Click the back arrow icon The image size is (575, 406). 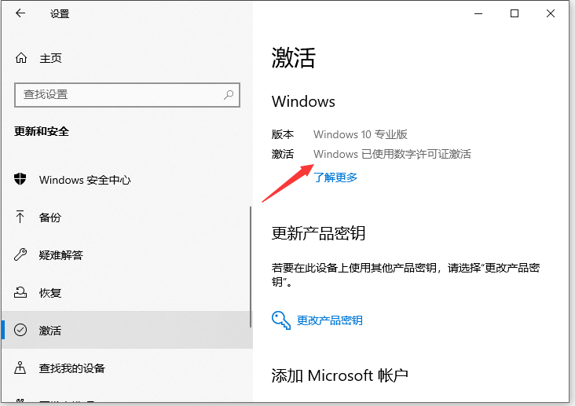[20, 14]
